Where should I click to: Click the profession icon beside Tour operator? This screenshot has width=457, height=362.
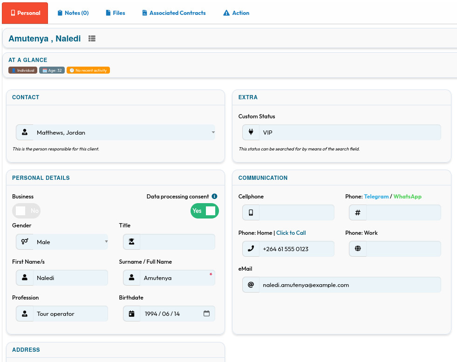[x=25, y=314]
